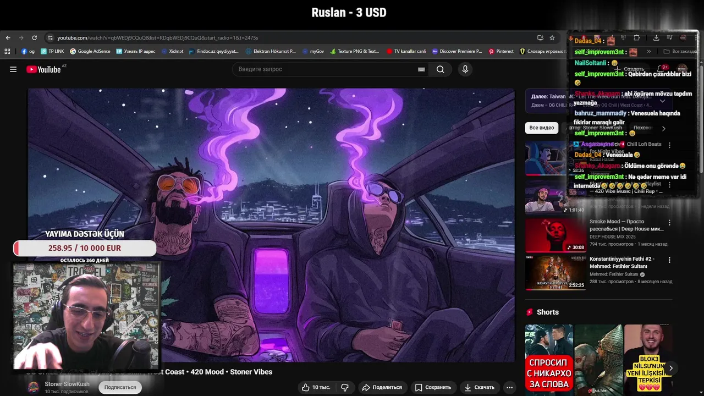Open the Konstantiniyye'nin Fethi #2 title

click(621, 262)
